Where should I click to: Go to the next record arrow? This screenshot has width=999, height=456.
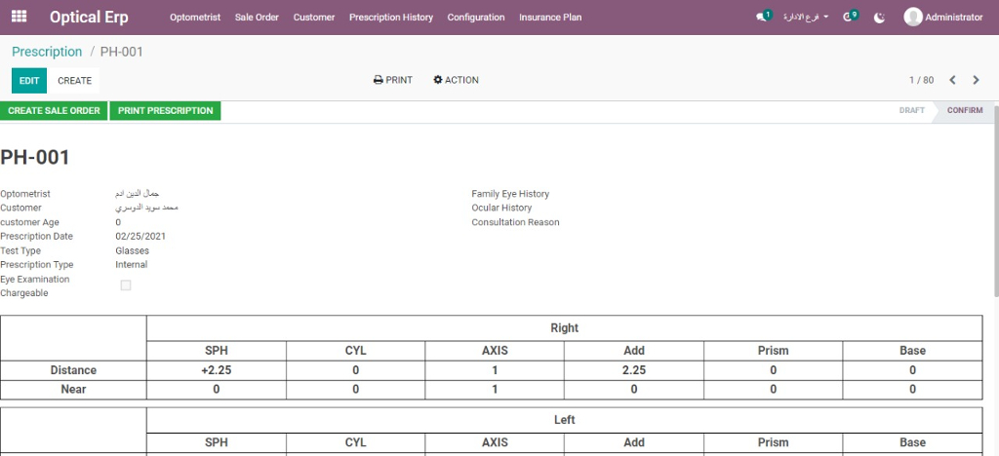(976, 80)
